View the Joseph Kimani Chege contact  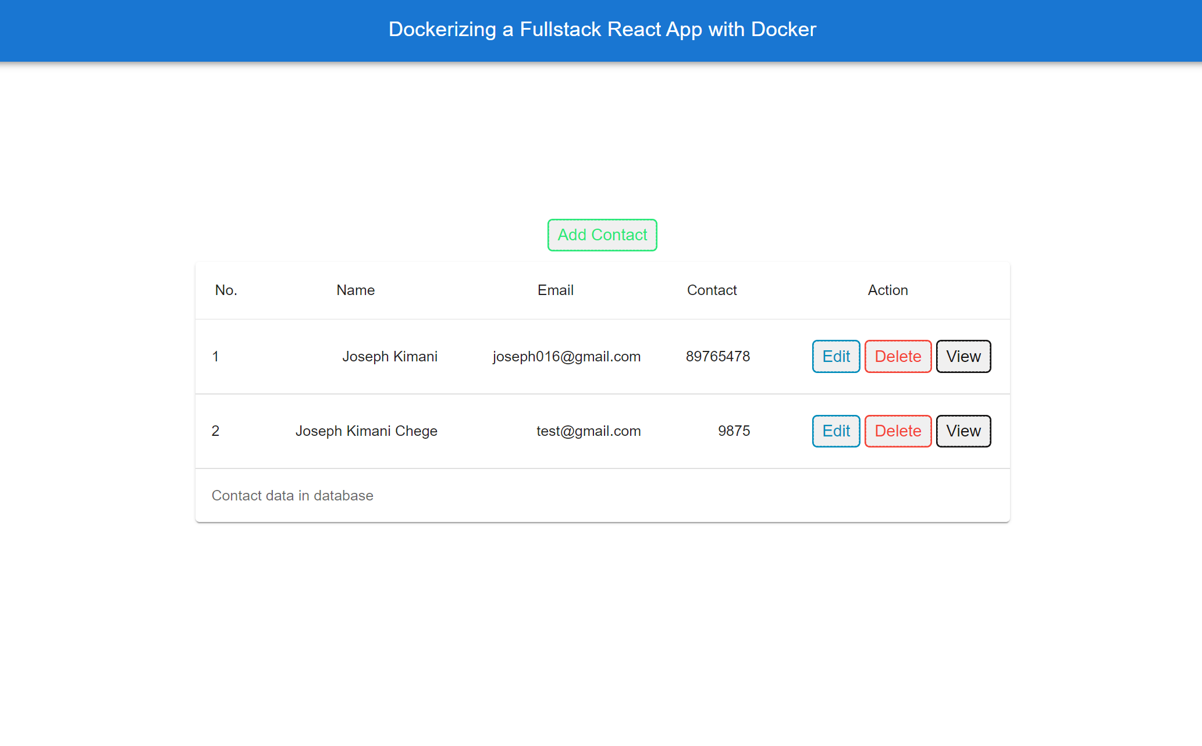coord(963,431)
